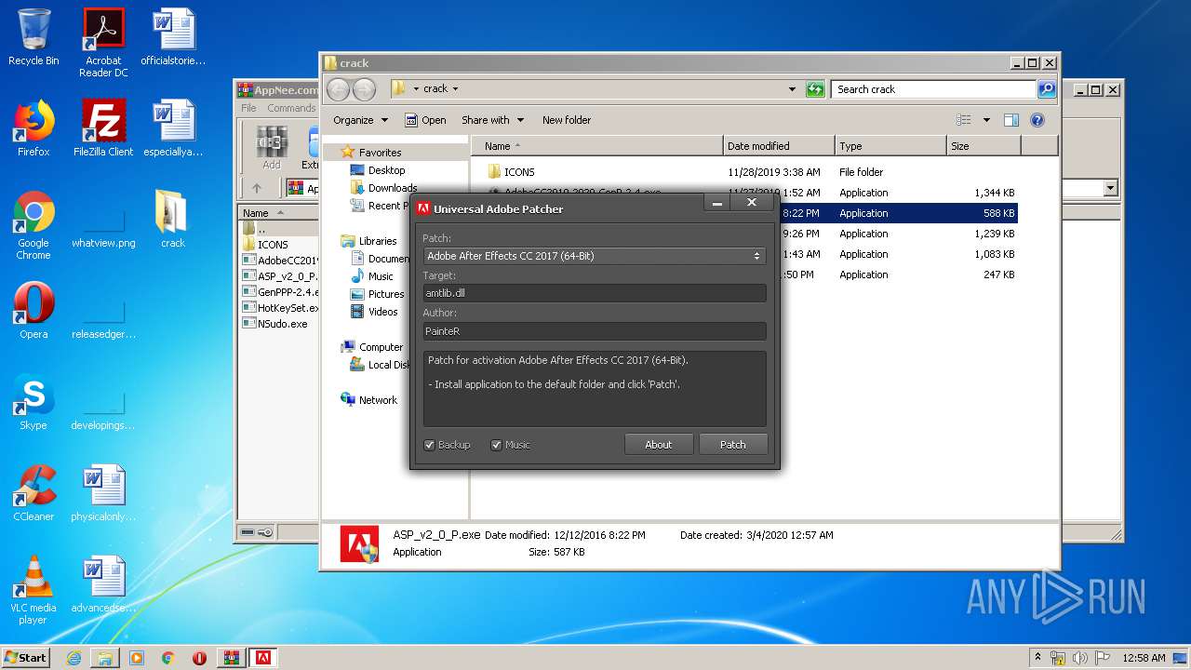The height and width of the screenshot is (670, 1191).
Task: Sort by the Type column header
Action: (890, 146)
